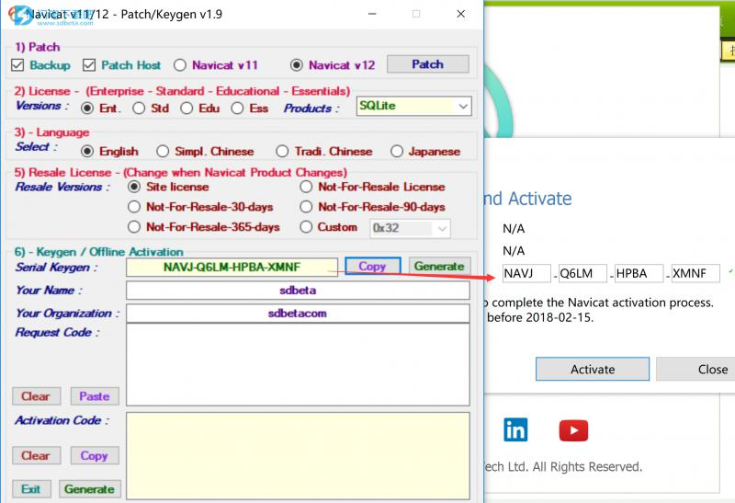Click the XMNF key field in Navicat
This screenshot has width=735, height=503.
point(695,273)
